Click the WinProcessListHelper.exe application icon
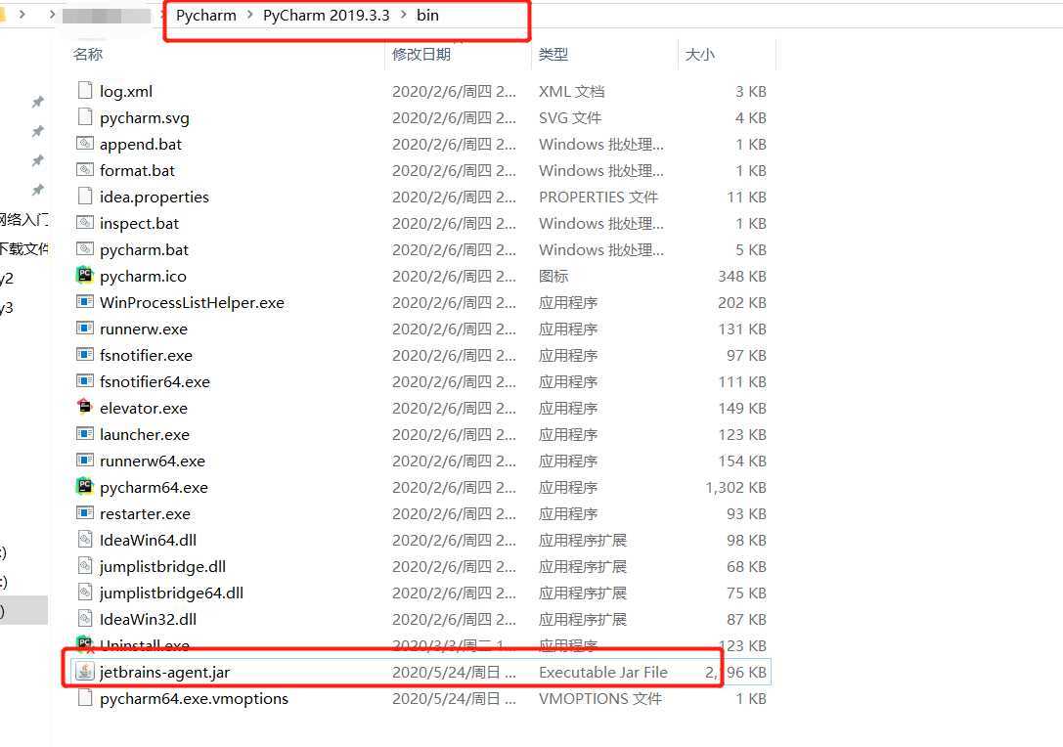Screen dimensions: 1063x747 tap(85, 302)
